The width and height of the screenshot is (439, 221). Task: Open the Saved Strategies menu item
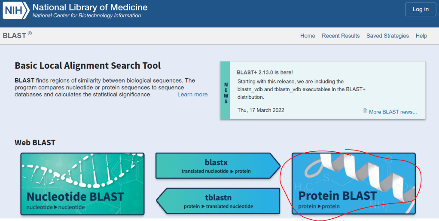point(387,36)
